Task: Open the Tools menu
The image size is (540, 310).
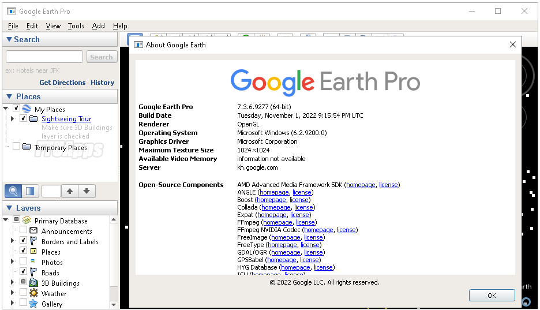Action: click(76, 26)
